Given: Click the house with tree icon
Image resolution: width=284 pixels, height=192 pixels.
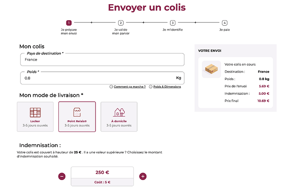Looking at the screenshot, I should point(119,112).
